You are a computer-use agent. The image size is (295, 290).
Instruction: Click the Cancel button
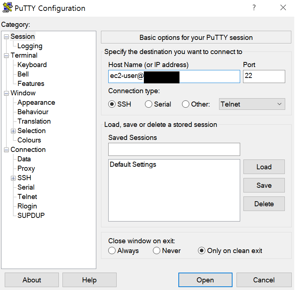(x=264, y=280)
